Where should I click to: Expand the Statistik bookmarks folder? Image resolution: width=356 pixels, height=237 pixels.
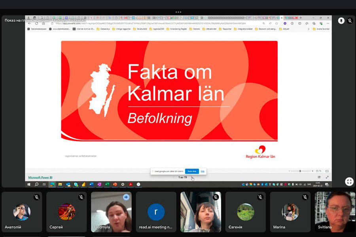(195, 29)
